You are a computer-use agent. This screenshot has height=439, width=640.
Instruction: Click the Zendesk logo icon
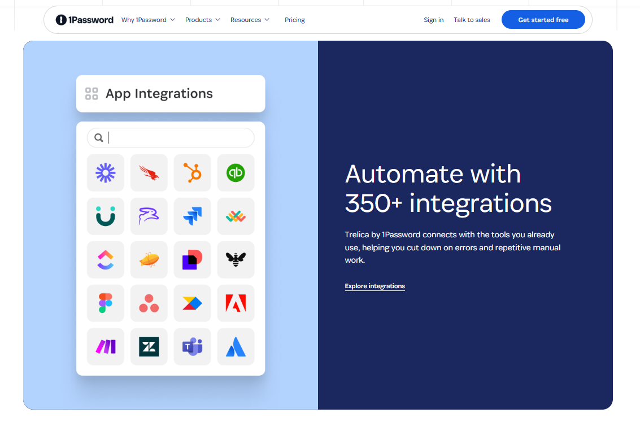(149, 347)
